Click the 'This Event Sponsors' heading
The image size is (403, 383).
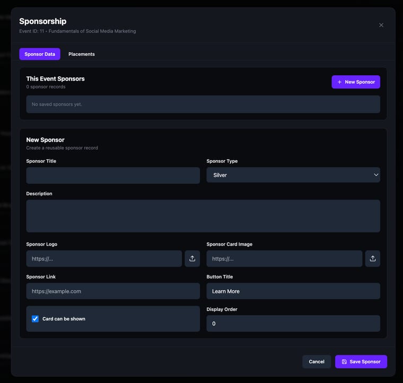(55, 79)
